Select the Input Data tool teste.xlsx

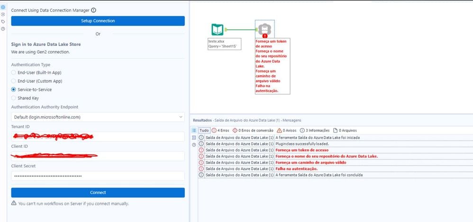[218, 29]
